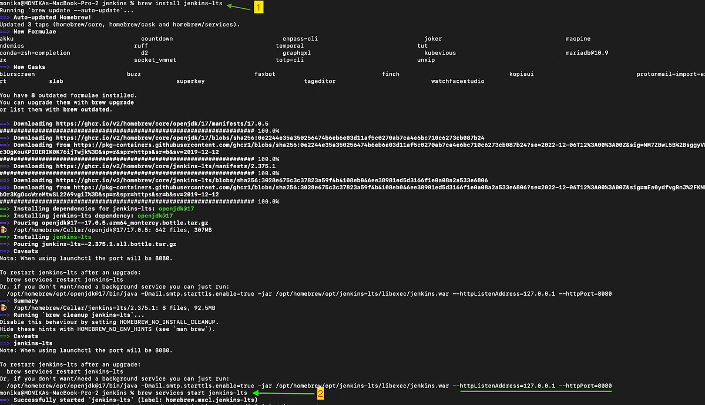Click the HOMEBREW_NO_ENV_HINTS hint line
705x405 pixels.
pos(108,328)
